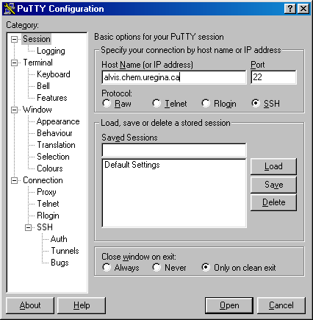Click the Delete session button
The width and height of the screenshot is (313, 320).
(x=273, y=202)
